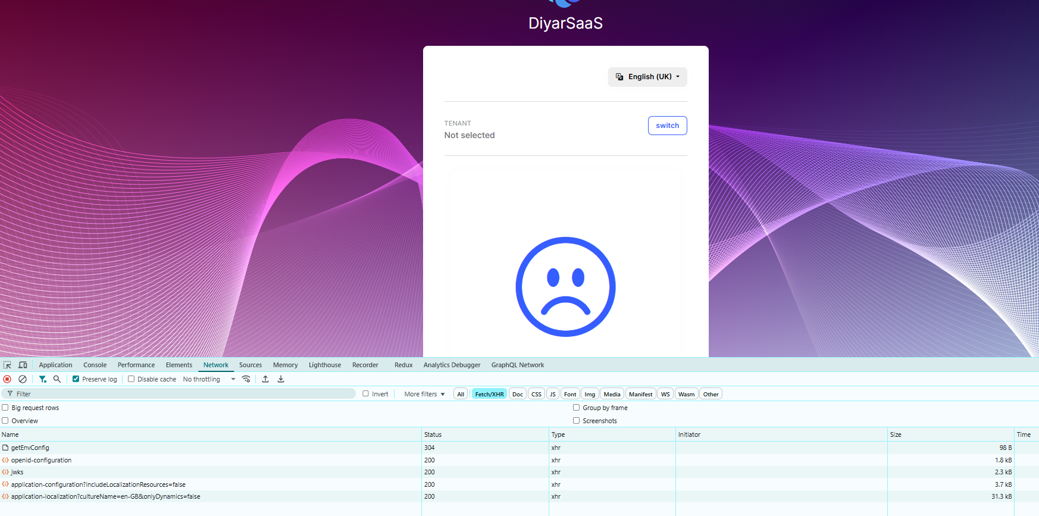Uncheck the Preserve log checkbox

[x=76, y=379]
